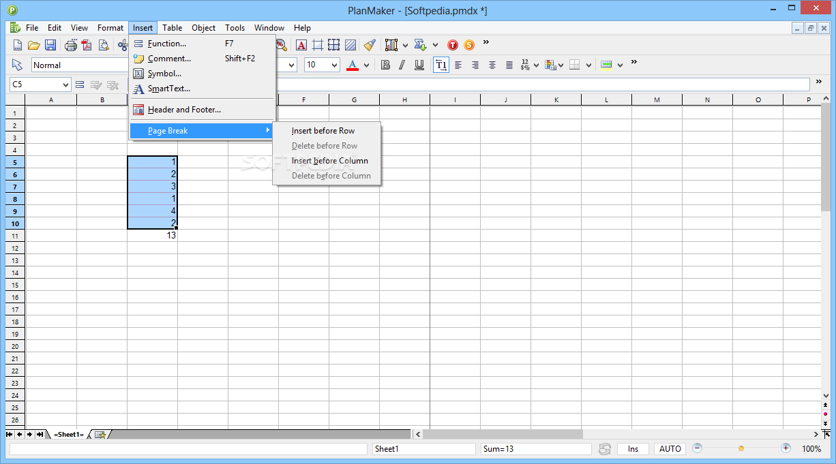The image size is (836, 464).
Task: Jump to the first sheet tab arrow
Action: coord(10,435)
